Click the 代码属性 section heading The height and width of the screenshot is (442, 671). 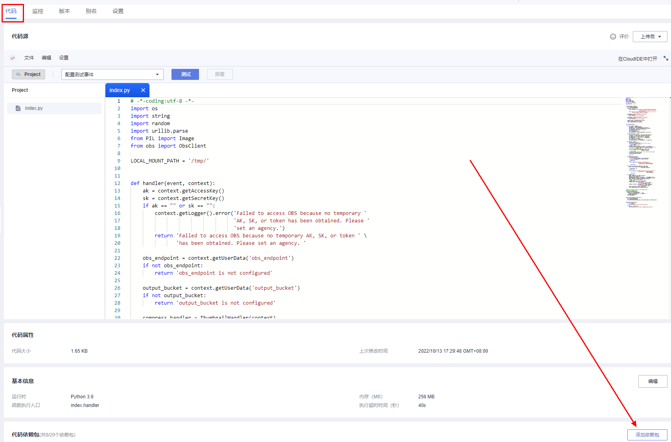tap(23, 335)
